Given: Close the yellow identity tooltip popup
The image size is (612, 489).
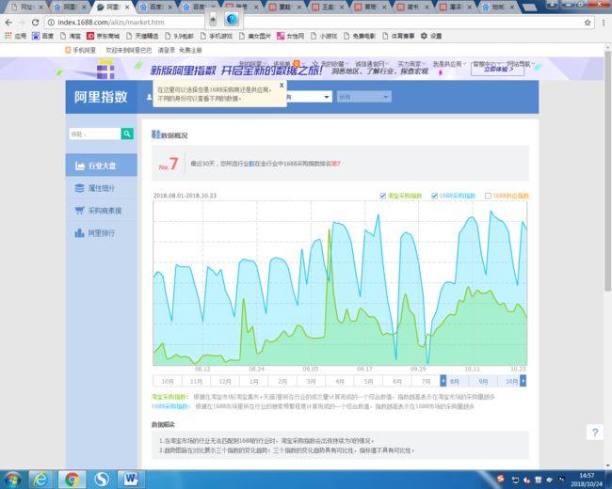Looking at the screenshot, I should (x=282, y=85).
